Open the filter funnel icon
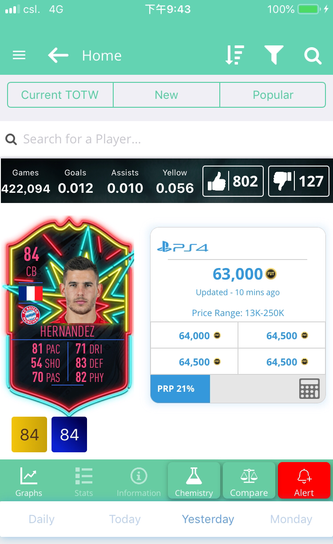Screen dimensions: 333x544 (274, 55)
